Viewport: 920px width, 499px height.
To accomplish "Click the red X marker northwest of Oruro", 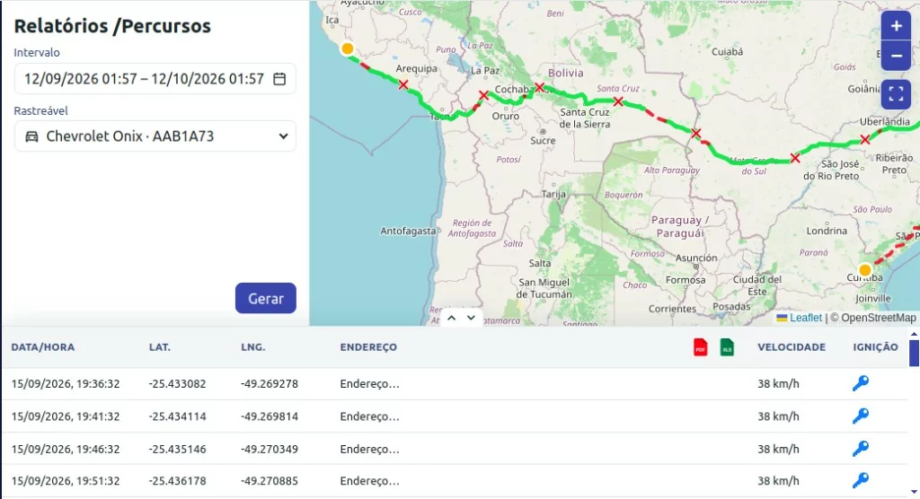I will pos(483,95).
